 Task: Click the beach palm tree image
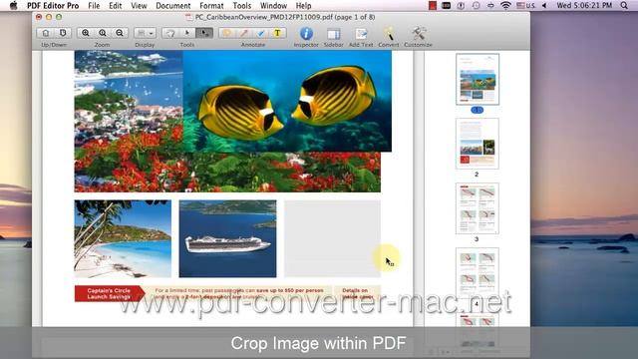click(123, 238)
